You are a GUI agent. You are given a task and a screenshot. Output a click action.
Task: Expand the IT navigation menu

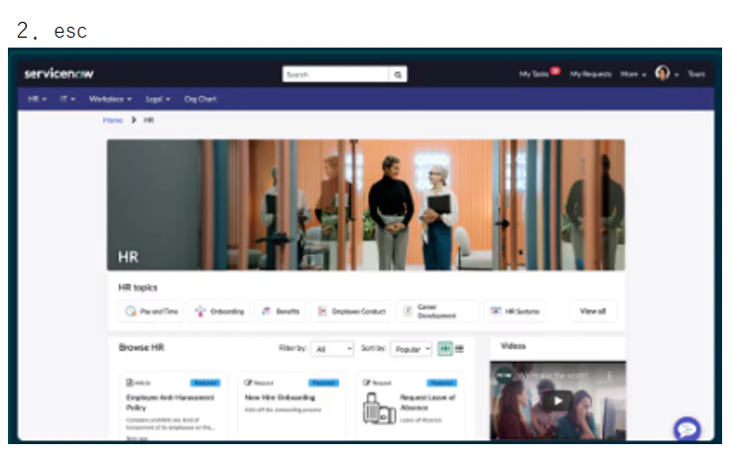tap(67, 99)
